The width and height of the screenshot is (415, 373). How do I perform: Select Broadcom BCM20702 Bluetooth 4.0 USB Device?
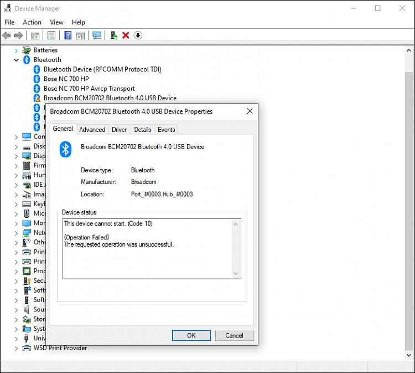point(110,98)
